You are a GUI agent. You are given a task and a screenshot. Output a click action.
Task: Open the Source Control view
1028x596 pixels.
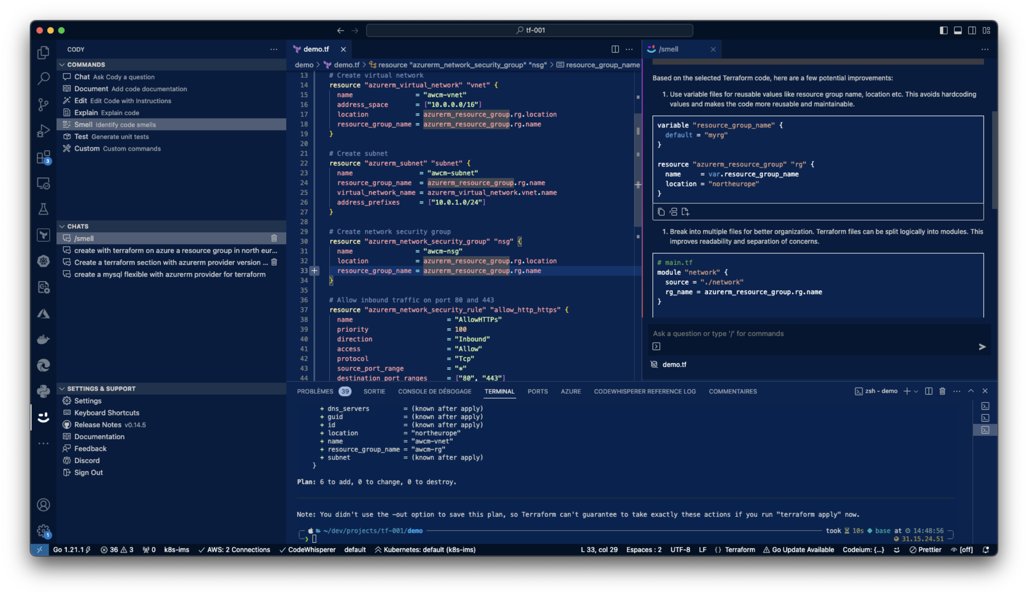tap(43, 104)
